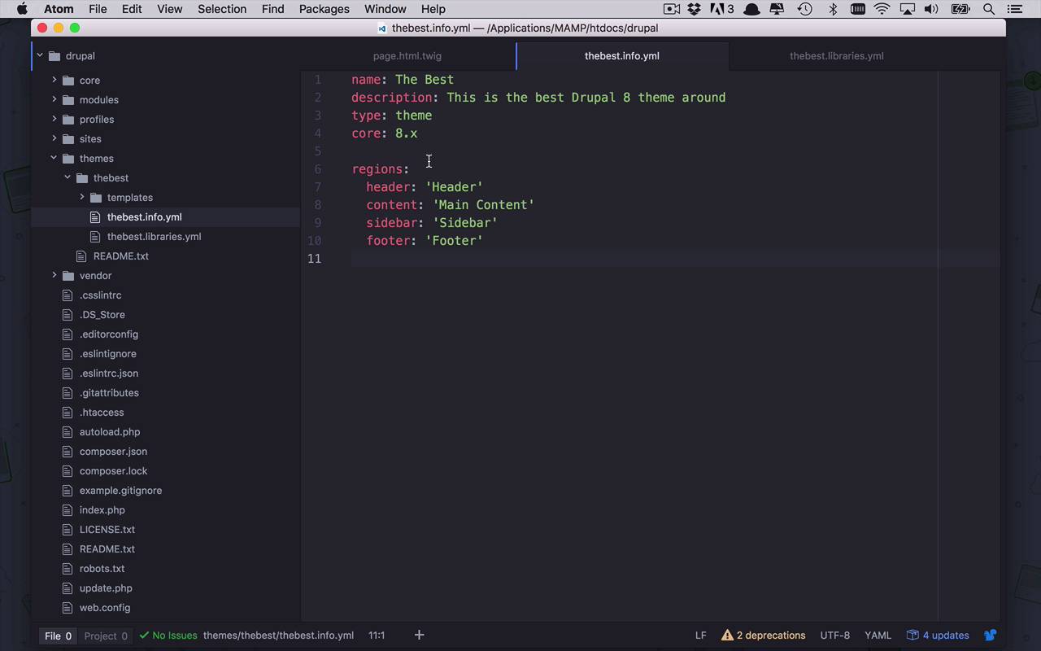Click the plus icon in status bar
Screen dimensions: 1041x651
[x=419, y=635]
